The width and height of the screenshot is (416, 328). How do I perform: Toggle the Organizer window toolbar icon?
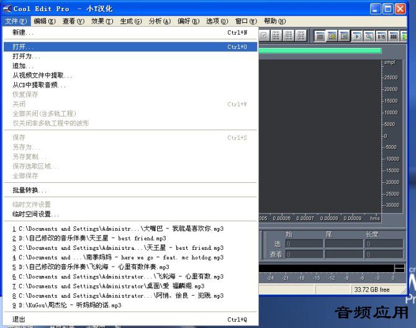(x=320, y=36)
